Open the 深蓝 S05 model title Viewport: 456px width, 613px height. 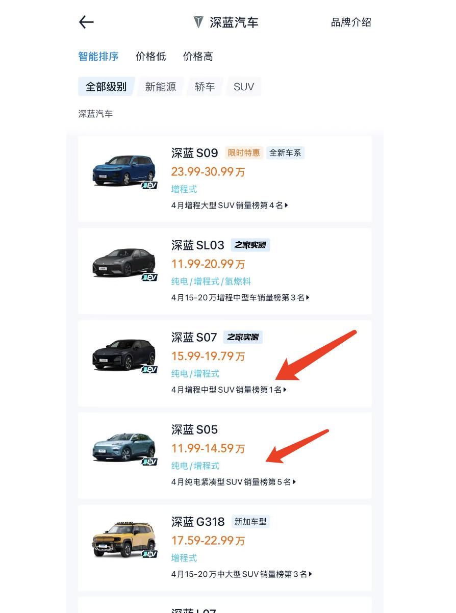[194, 430]
